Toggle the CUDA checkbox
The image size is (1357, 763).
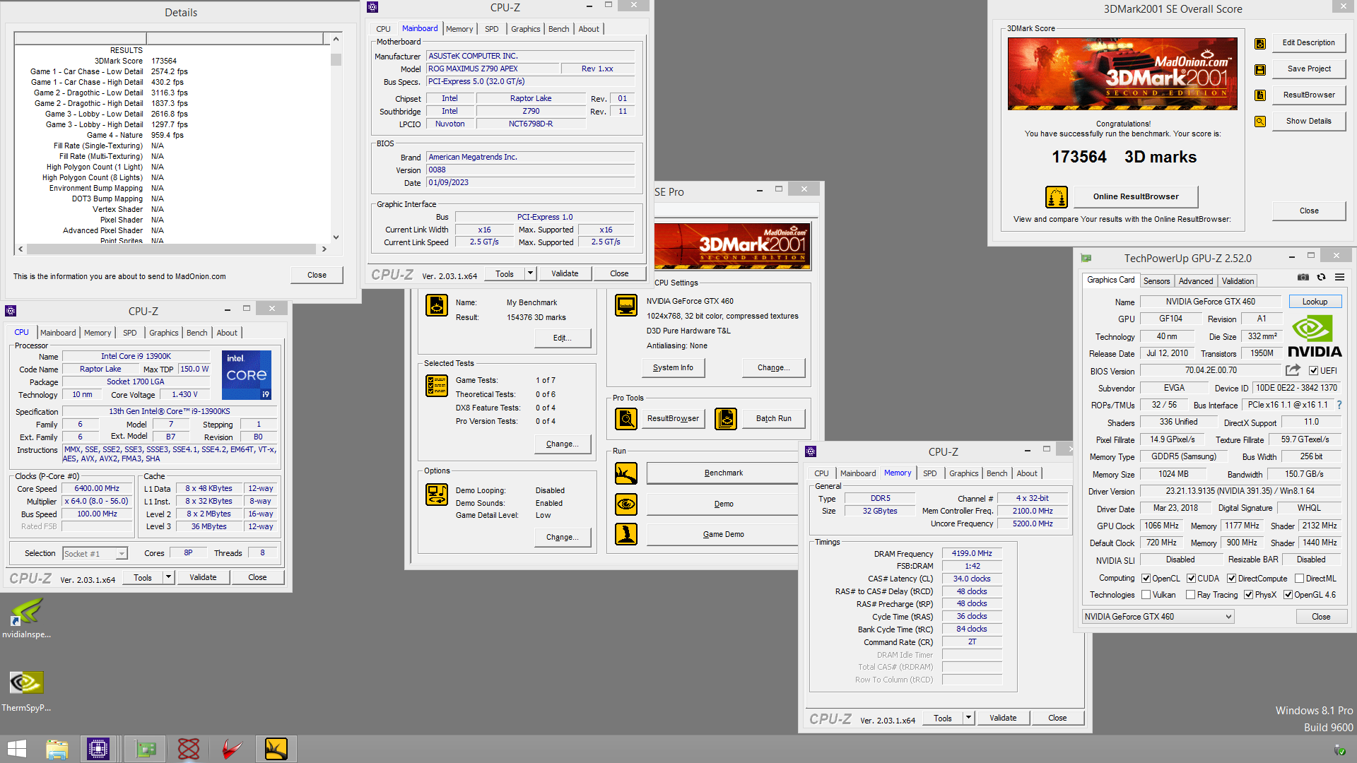coord(1192,579)
